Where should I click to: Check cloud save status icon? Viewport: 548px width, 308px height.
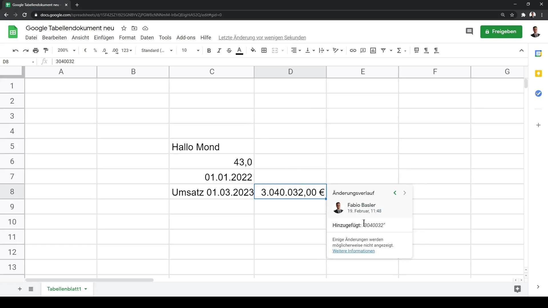[x=145, y=28]
